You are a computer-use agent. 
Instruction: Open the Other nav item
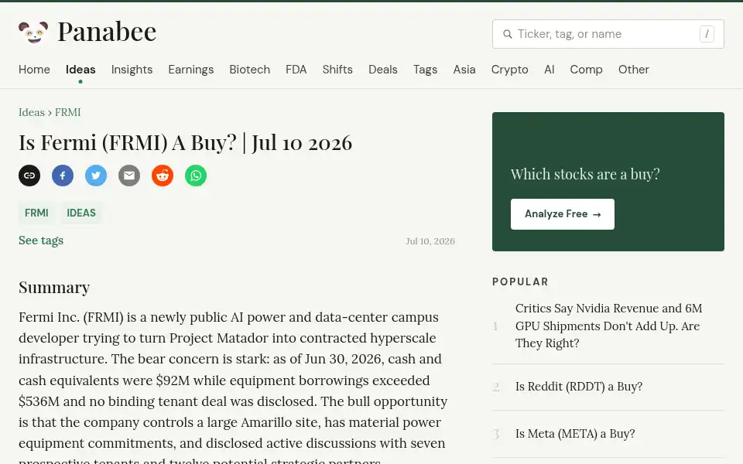coord(634,70)
